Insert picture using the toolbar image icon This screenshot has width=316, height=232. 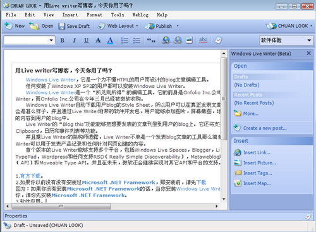coord(189,40)
